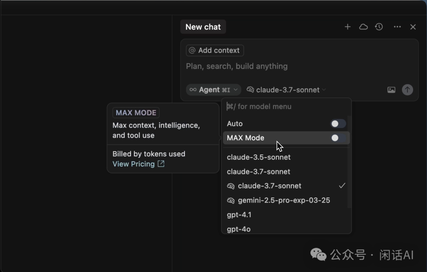Select the checked claude-3.7-sonnet thinking model
The height and width of the screenshot is (272, 427).
[269, 186]
